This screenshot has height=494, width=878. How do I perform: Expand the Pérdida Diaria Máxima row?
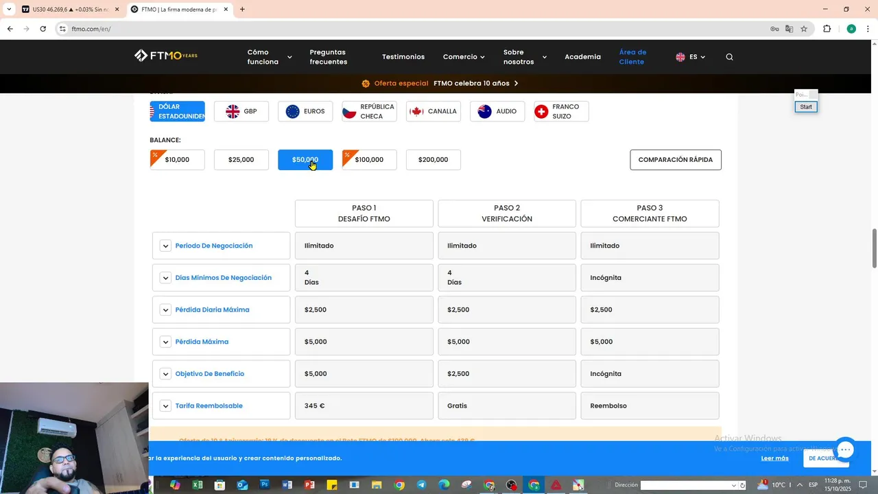(x=165, y=309)
